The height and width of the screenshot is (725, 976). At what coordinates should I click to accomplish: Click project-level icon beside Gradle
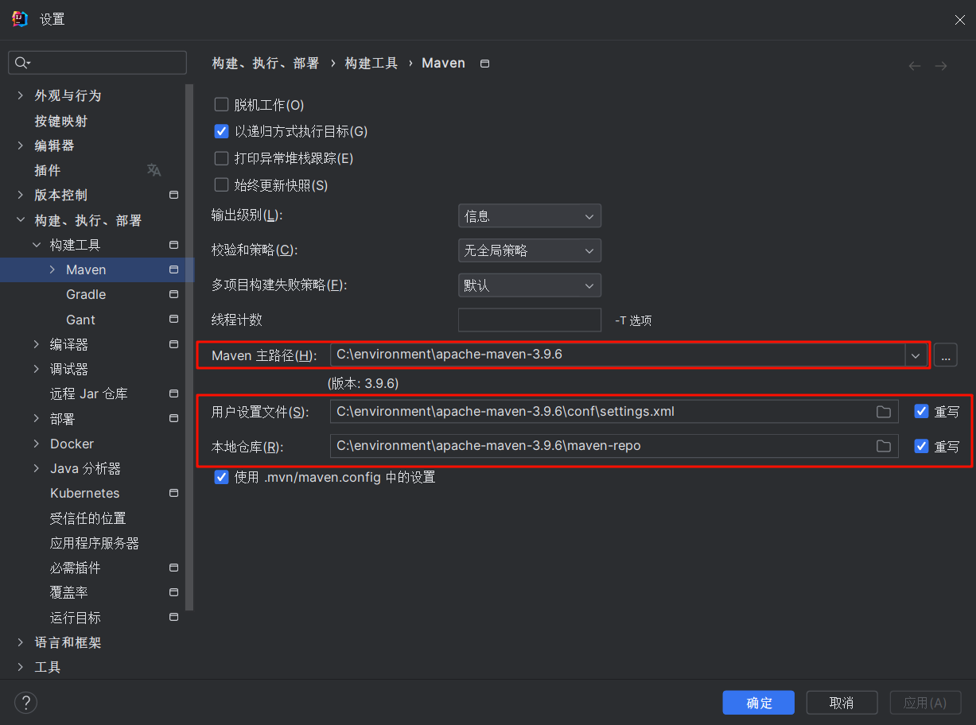pyautogui.click(x=173, y=294)
